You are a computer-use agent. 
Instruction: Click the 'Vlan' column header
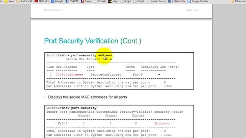coord(50,67)
